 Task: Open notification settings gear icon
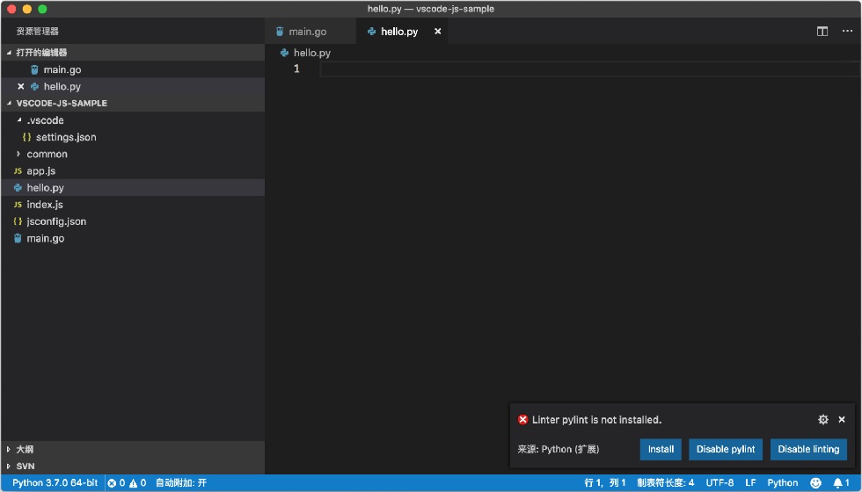[823, 420]
